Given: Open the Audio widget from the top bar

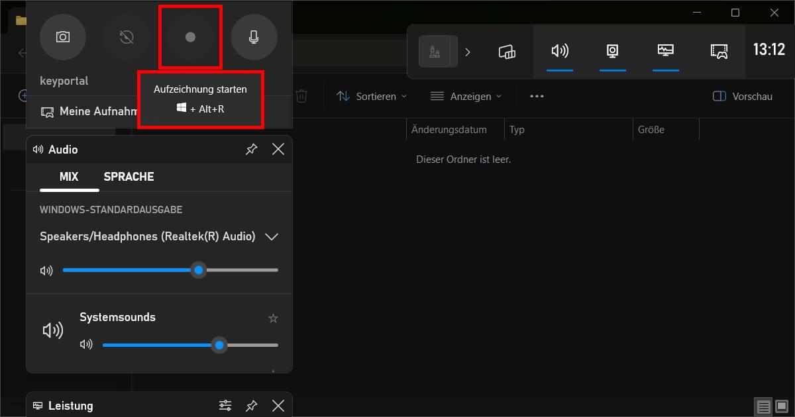Looking at the screenshot, I should 560,52.
